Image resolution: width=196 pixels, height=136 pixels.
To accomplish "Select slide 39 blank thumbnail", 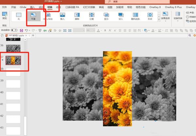I will (x=13, y=84).
